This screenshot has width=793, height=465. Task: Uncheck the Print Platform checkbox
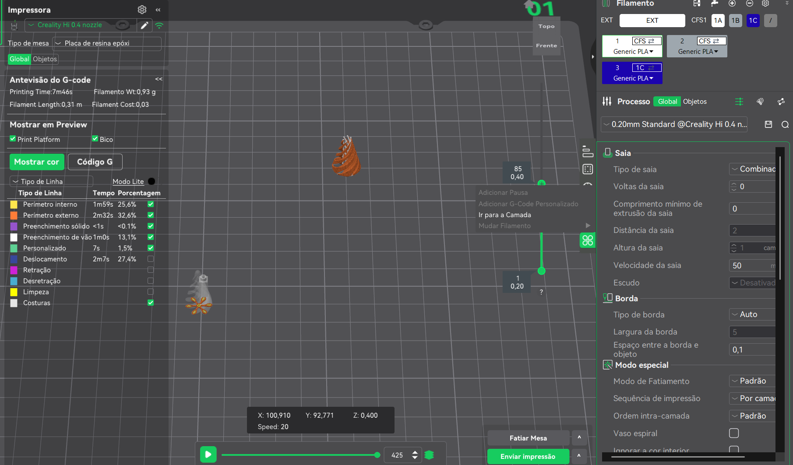[13, 139]
